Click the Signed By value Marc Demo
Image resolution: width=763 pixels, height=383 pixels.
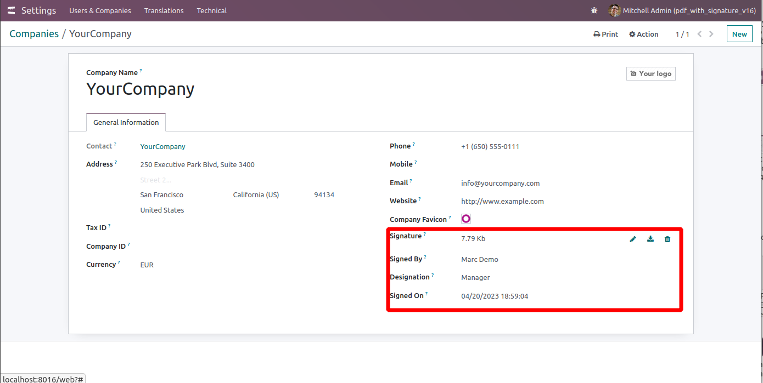[x=480, y=259]
